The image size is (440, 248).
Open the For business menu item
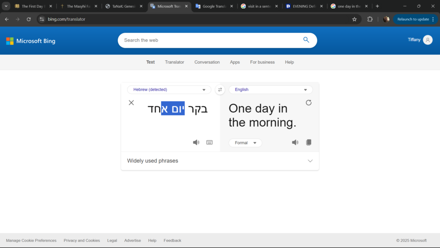click(x=262, y=62)
